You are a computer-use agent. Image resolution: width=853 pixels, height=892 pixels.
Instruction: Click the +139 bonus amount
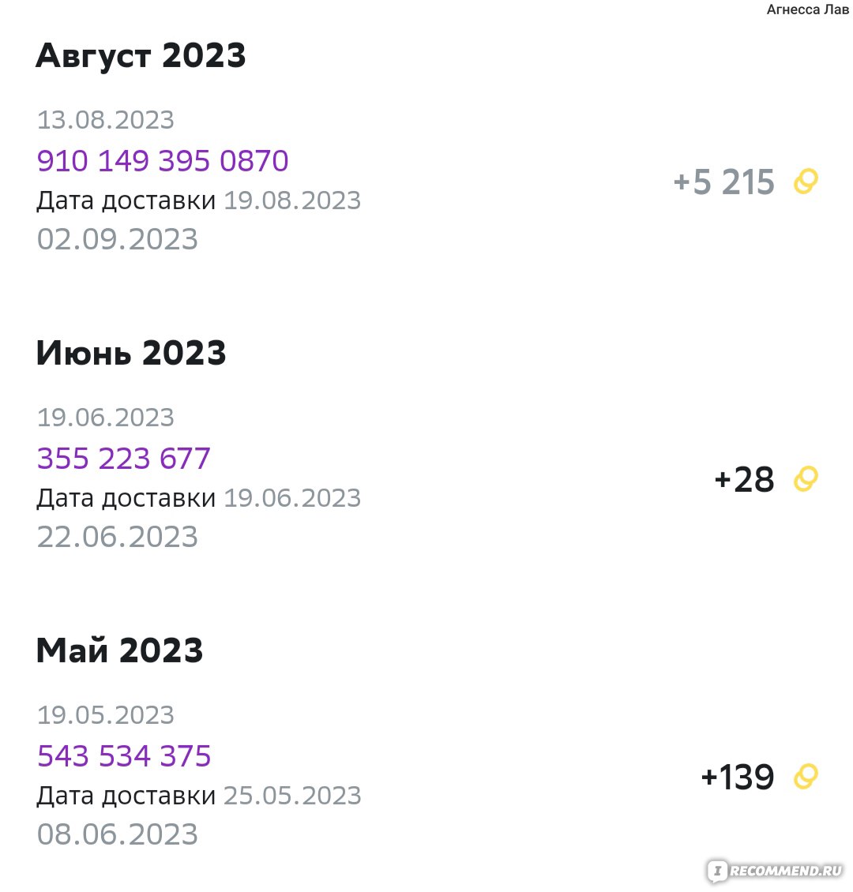[738, 777]
